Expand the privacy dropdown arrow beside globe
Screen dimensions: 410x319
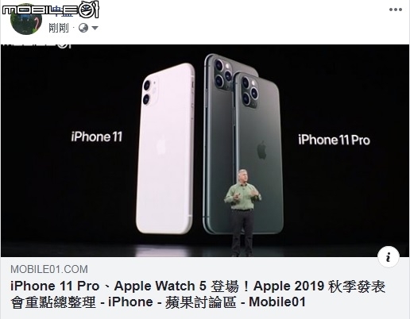pos(95,28)
